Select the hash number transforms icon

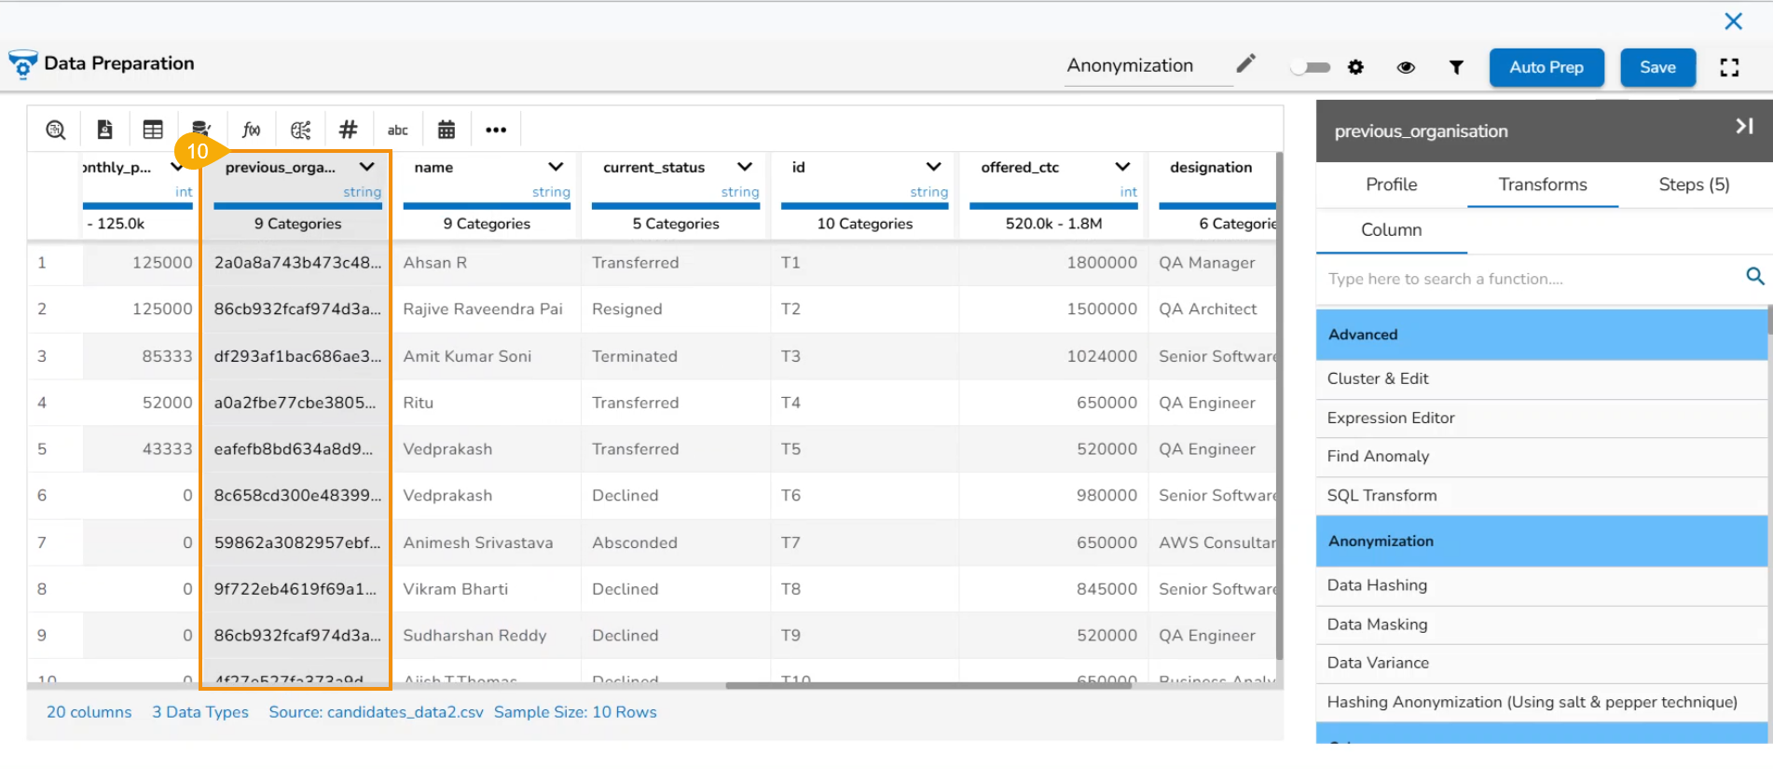pos(349,130)
